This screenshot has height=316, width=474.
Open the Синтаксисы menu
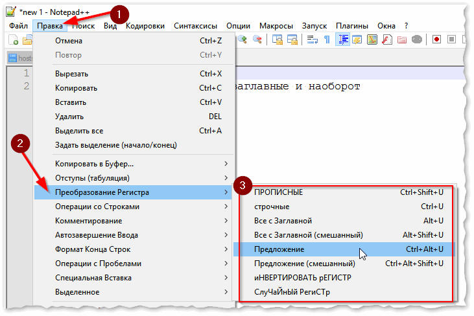pos(195,26)
